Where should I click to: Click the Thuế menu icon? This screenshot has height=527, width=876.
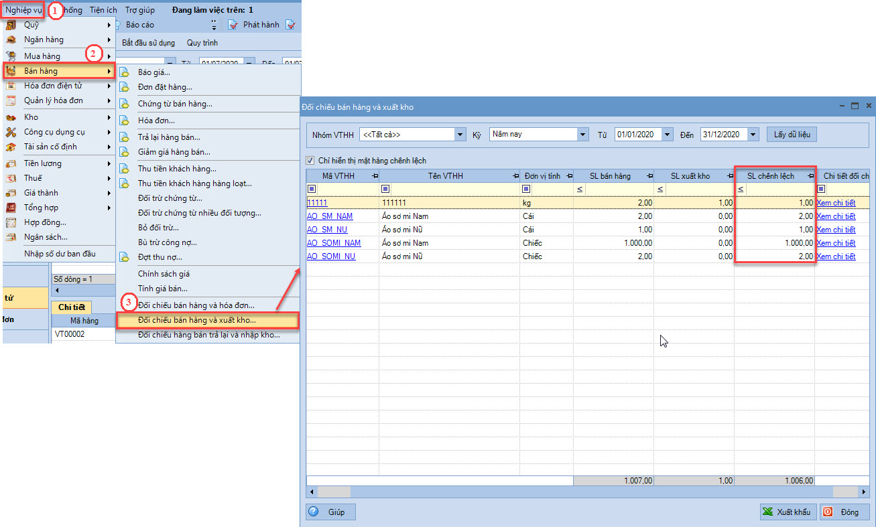11,178
